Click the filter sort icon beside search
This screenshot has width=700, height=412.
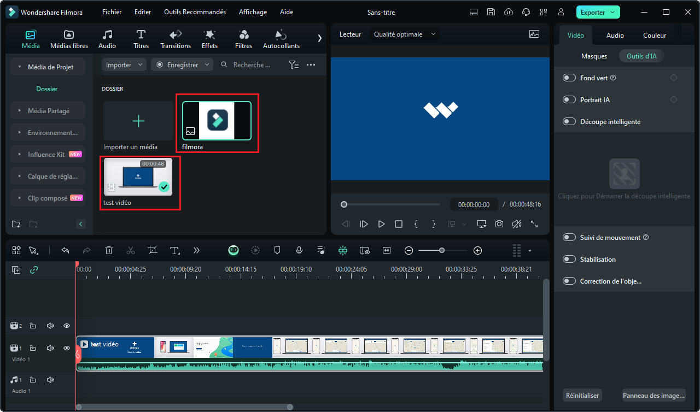(x=294, y=64)
